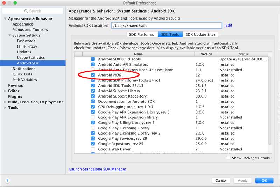Image resolution: width=280 pixels, height=187 pixels.
Task: Click the Android SDK Location field
Action: (167, 26)
